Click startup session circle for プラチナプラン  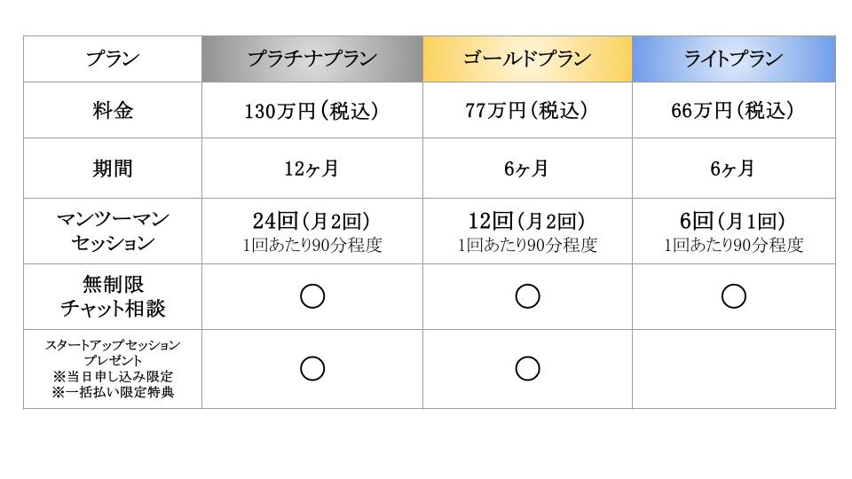click(x=312, y=369)
